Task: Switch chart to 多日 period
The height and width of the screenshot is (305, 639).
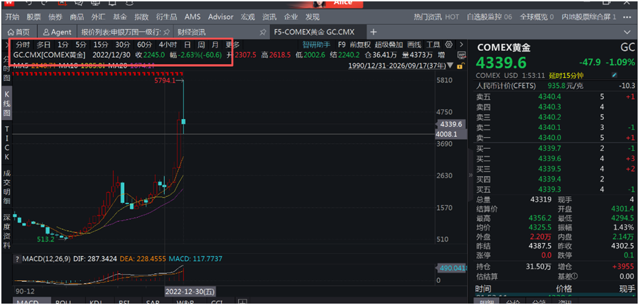Action: 44,45
